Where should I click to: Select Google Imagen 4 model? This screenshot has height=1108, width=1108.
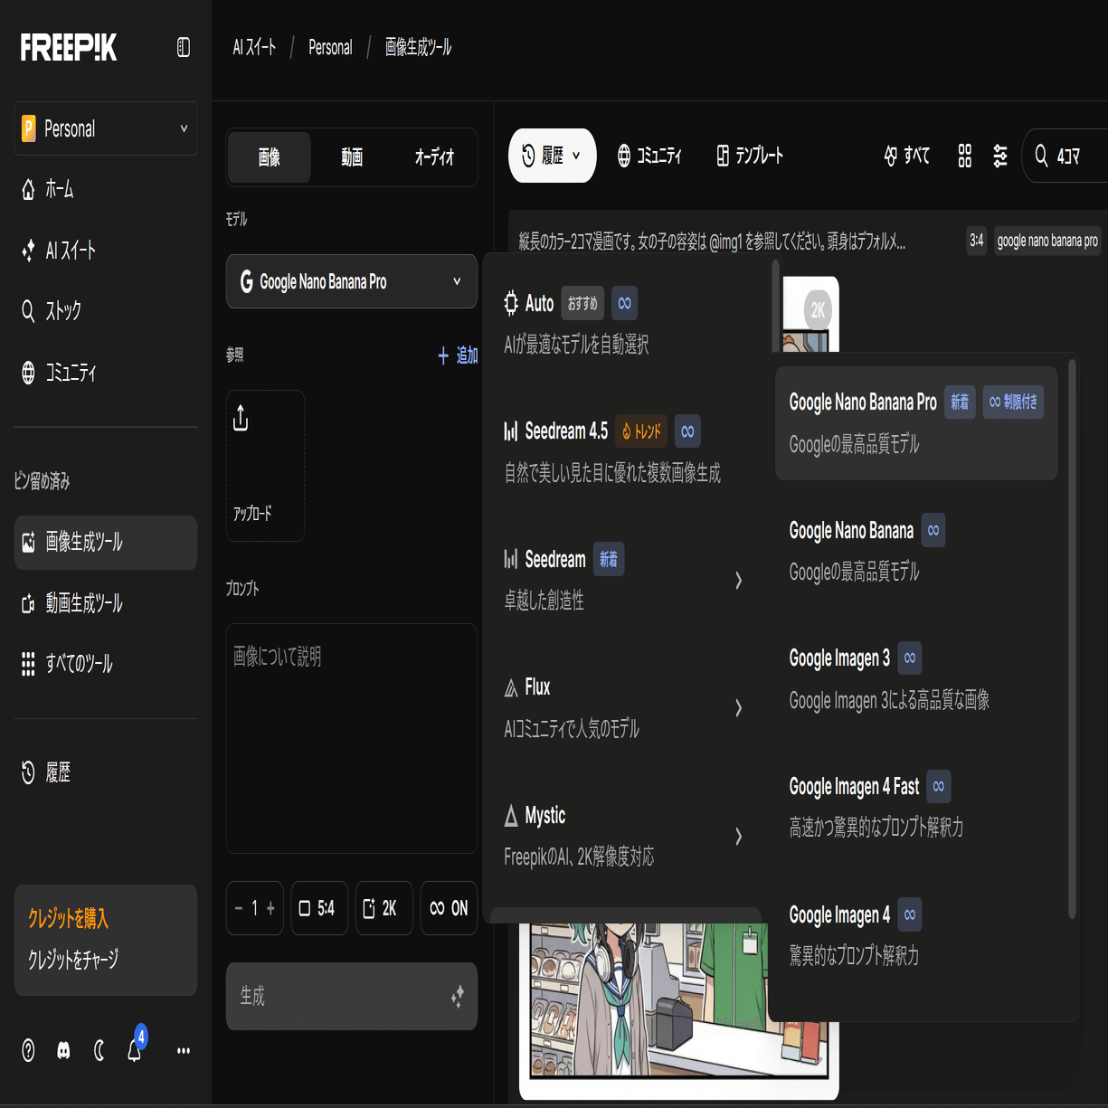pyautogui.click(x=916, y=935)
